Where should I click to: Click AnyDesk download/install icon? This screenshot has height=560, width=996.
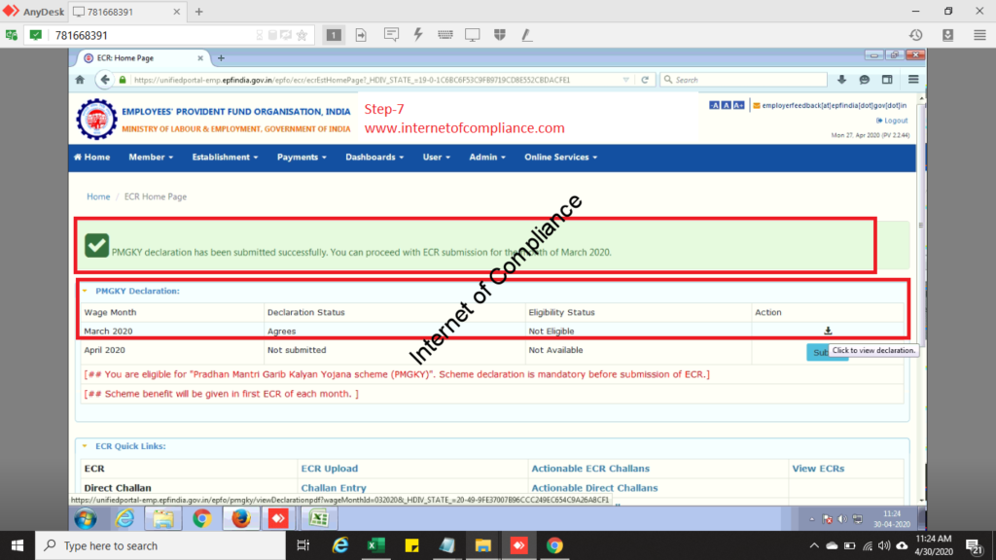[947, 35]
